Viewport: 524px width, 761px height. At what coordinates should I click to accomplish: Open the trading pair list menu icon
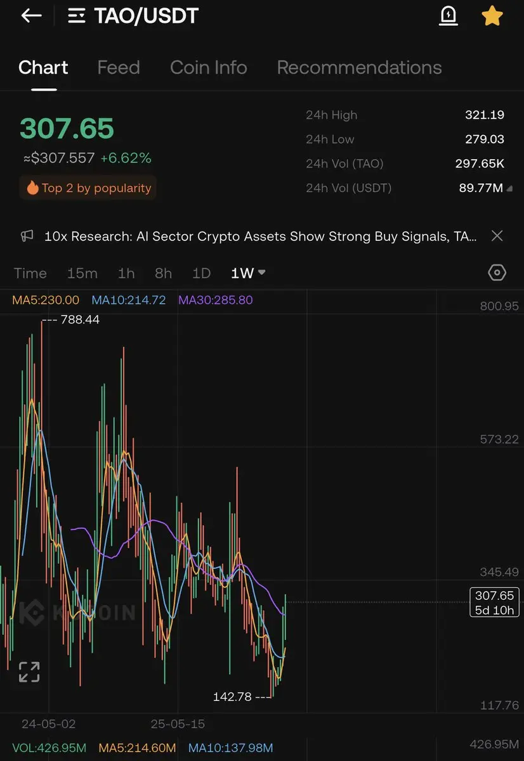tap(77, 16)
